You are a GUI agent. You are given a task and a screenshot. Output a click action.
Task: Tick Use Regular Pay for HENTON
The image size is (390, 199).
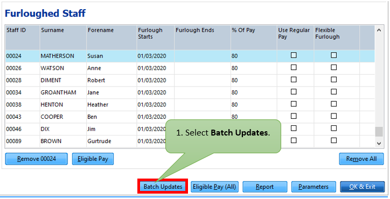pyautogui.click(x=294, y=104)
